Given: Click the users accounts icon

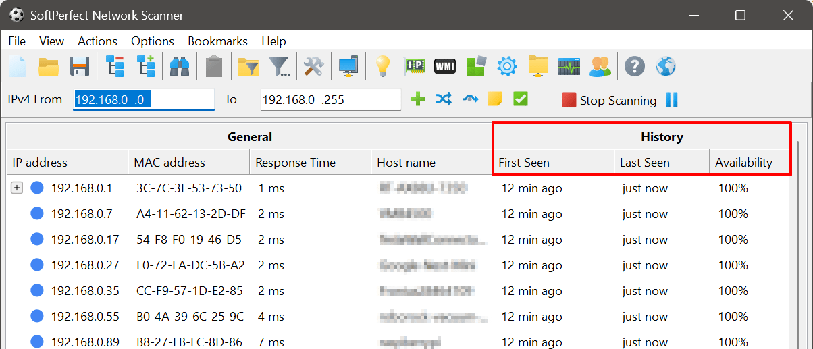Looking at the screenshot, I should tap(600, 66).
